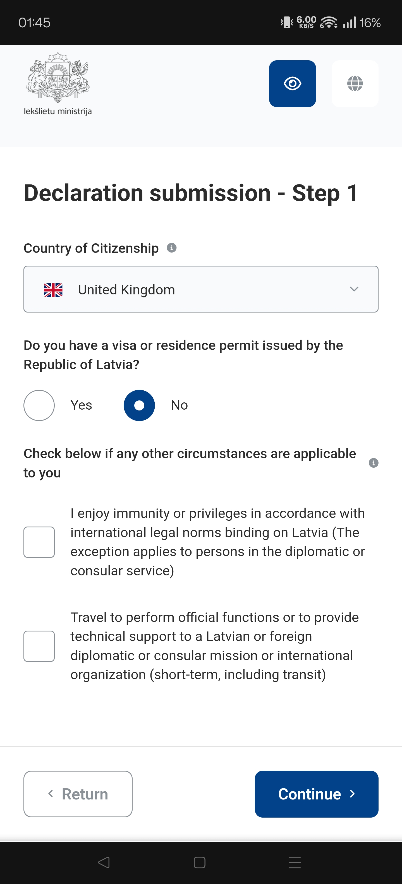Screen dimensions: 402x884
Task: Tap the Android home navigation icon
Action: (x=199, y=862)
